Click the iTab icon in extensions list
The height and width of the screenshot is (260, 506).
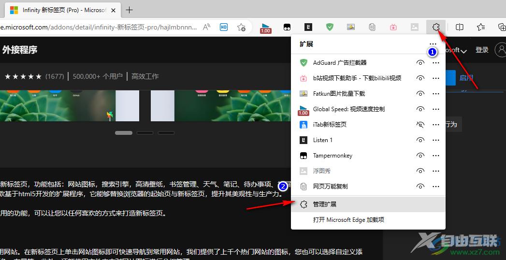click(304, 125)
